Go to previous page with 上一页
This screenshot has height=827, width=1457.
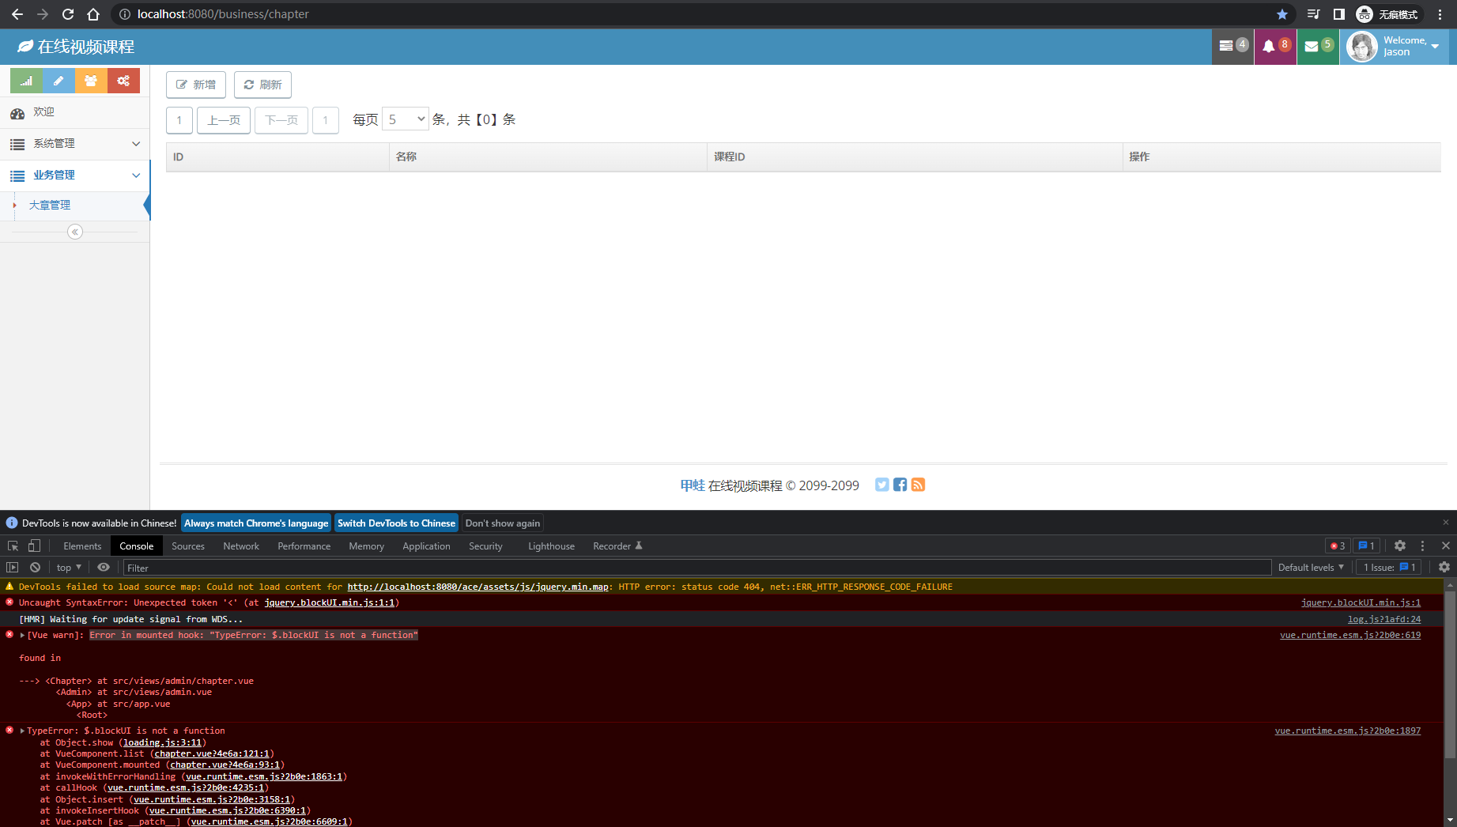[x=224, y=120]
